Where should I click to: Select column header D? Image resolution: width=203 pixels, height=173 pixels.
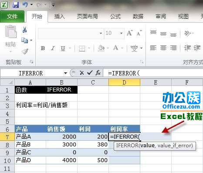click(x=125, y=82)
